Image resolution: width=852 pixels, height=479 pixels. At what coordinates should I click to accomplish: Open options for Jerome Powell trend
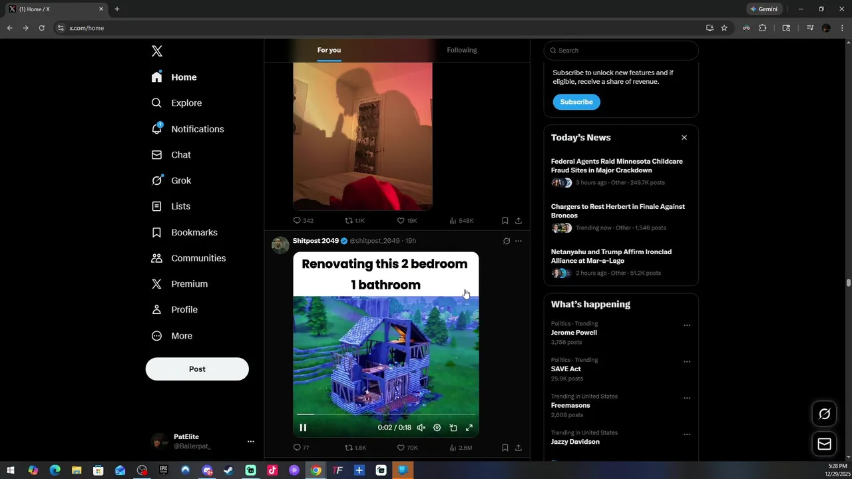pyautogui.click(x=687, y=325)
